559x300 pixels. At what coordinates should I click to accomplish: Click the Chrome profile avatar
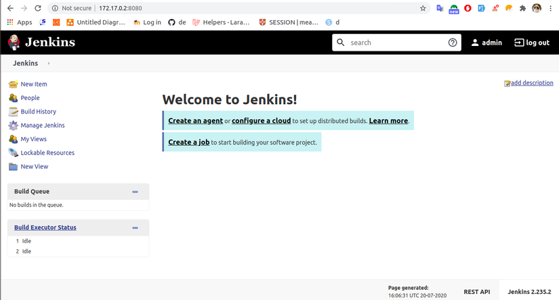[x=537, y=8]
